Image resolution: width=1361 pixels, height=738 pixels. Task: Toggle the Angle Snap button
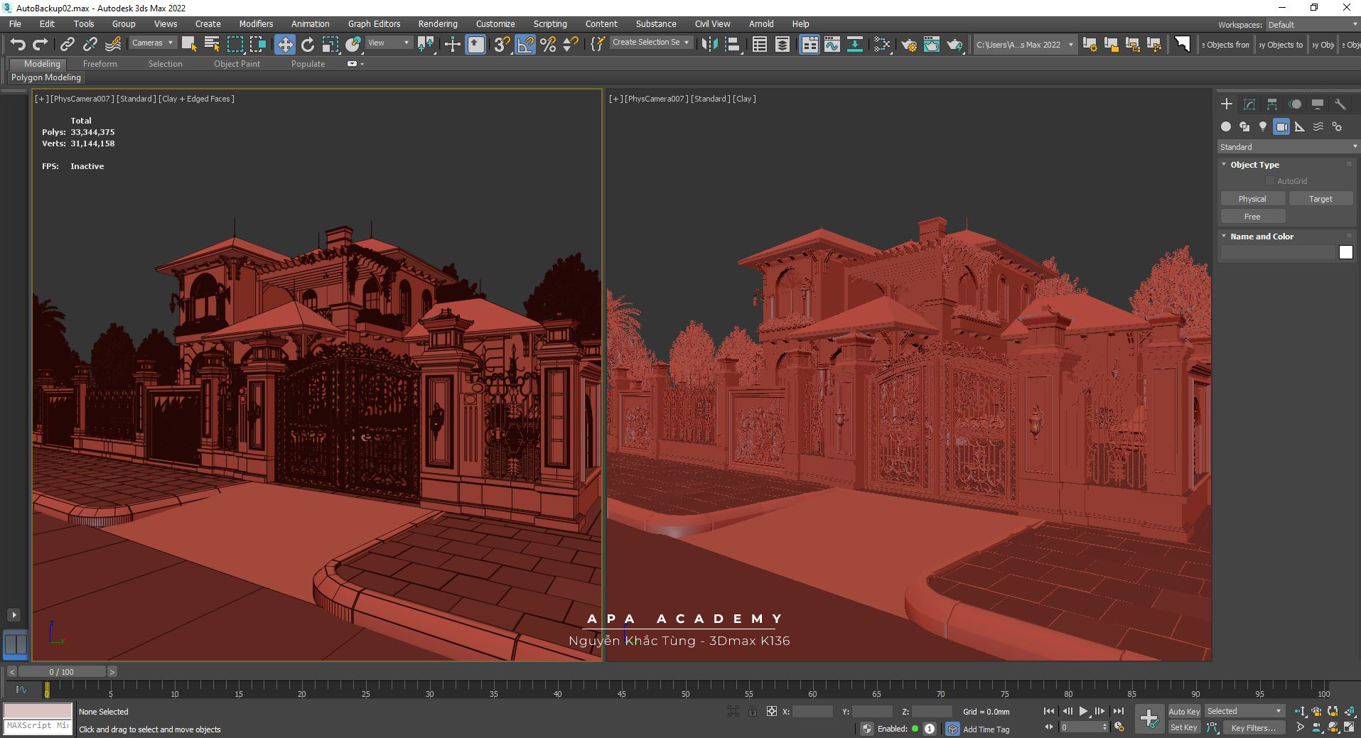(x=525, y=45)
